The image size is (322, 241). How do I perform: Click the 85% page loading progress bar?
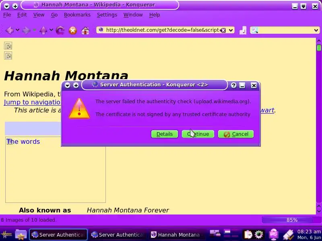(291, 220)
